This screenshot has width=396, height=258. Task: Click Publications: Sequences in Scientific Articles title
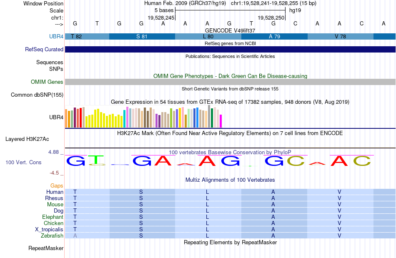pyautogui.click(x=230, y=56)
